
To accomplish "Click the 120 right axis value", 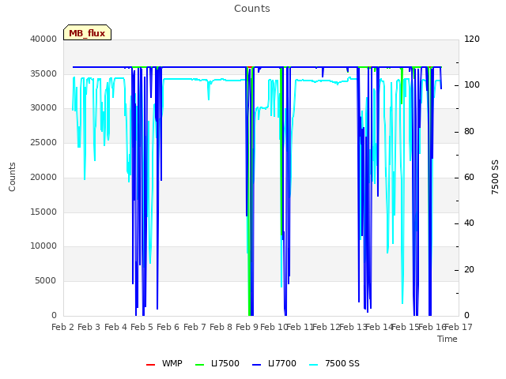I will (472, 39).
